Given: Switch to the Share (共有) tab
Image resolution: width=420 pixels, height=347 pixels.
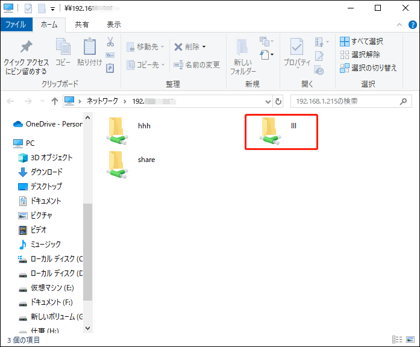Looking at the screenshot, I should [x=82, y=25].
